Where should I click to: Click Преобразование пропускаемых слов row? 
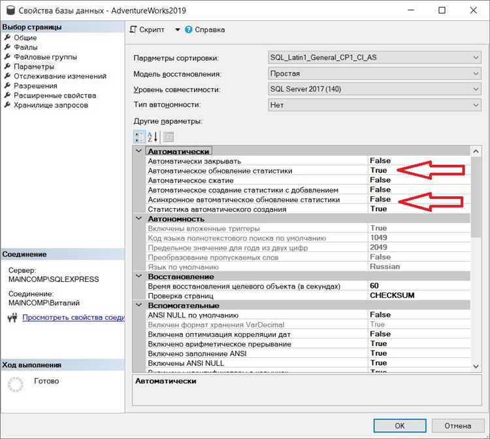308,257
